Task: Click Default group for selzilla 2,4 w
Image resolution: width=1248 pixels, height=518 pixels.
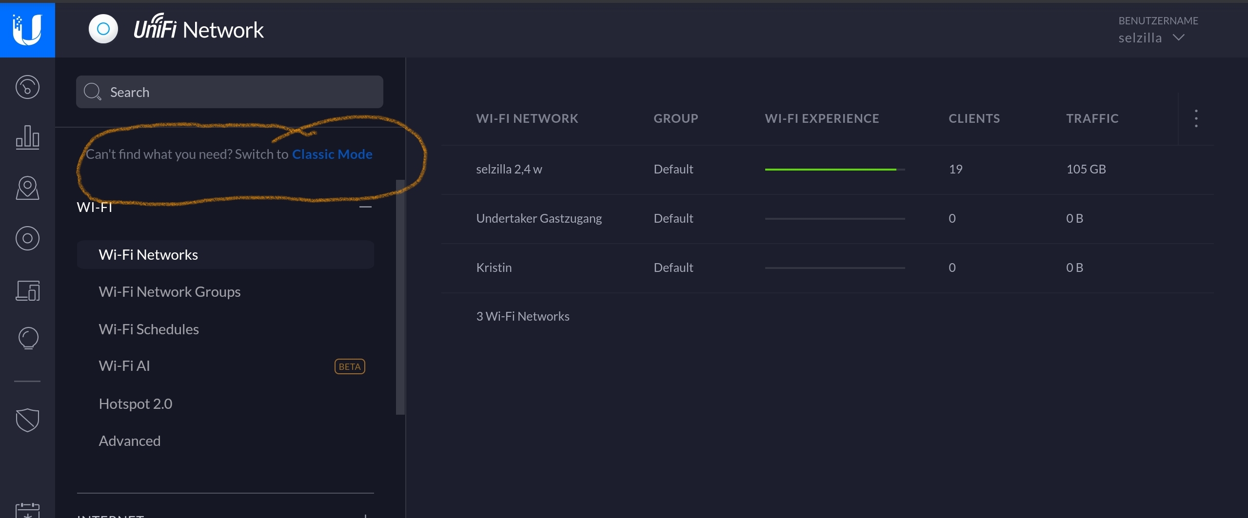Action: [674, 169]
